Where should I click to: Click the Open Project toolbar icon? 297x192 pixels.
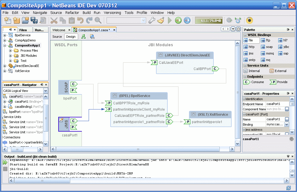coord(25,20)
